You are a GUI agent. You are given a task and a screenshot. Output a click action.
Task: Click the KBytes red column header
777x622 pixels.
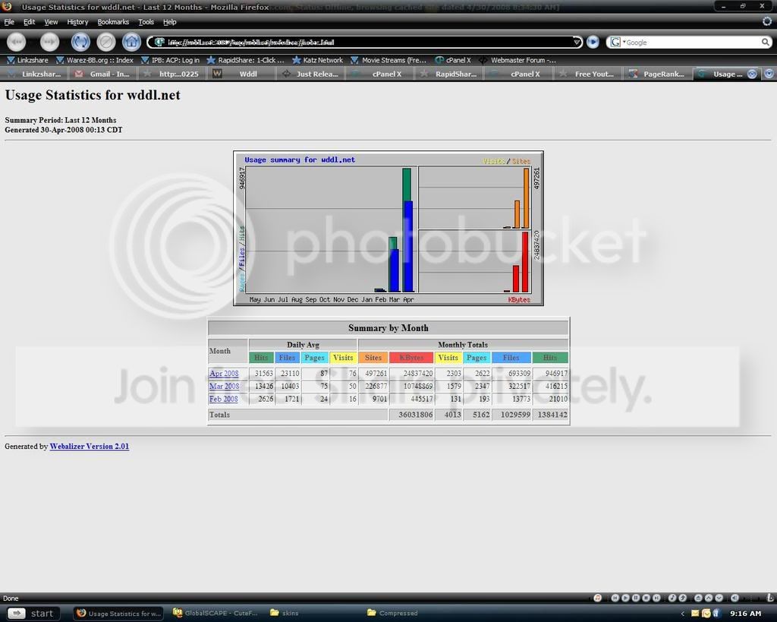click(x=411, y=357)
